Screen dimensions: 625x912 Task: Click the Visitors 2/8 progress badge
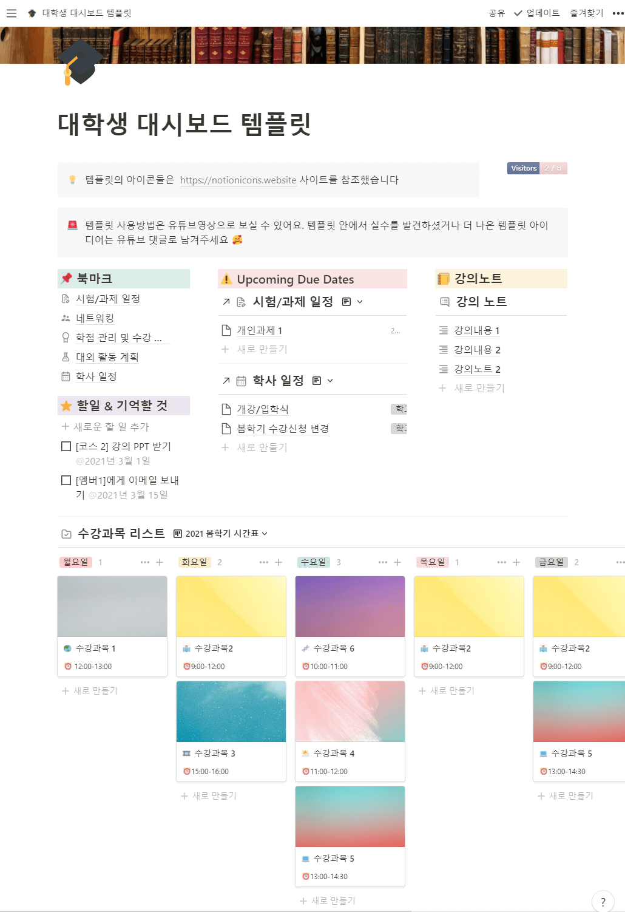(x=537, y=168)
